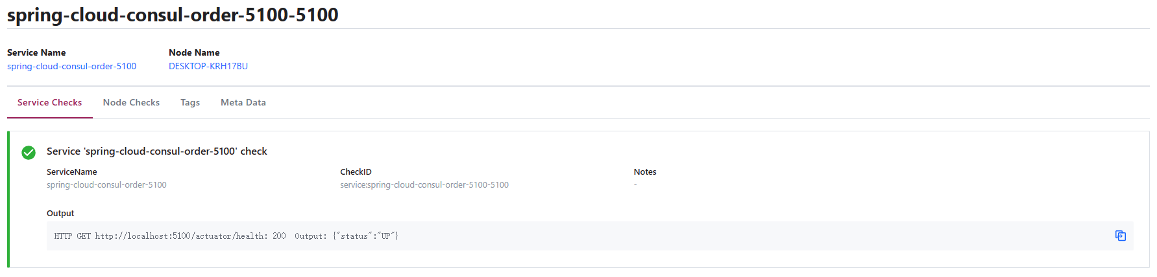Click the dash under Notes
This screenshot has width=1157, height=277.
tap(635, 185)
